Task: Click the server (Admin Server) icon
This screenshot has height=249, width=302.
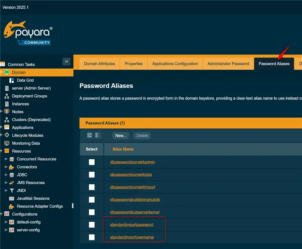Action: point(7,88)
